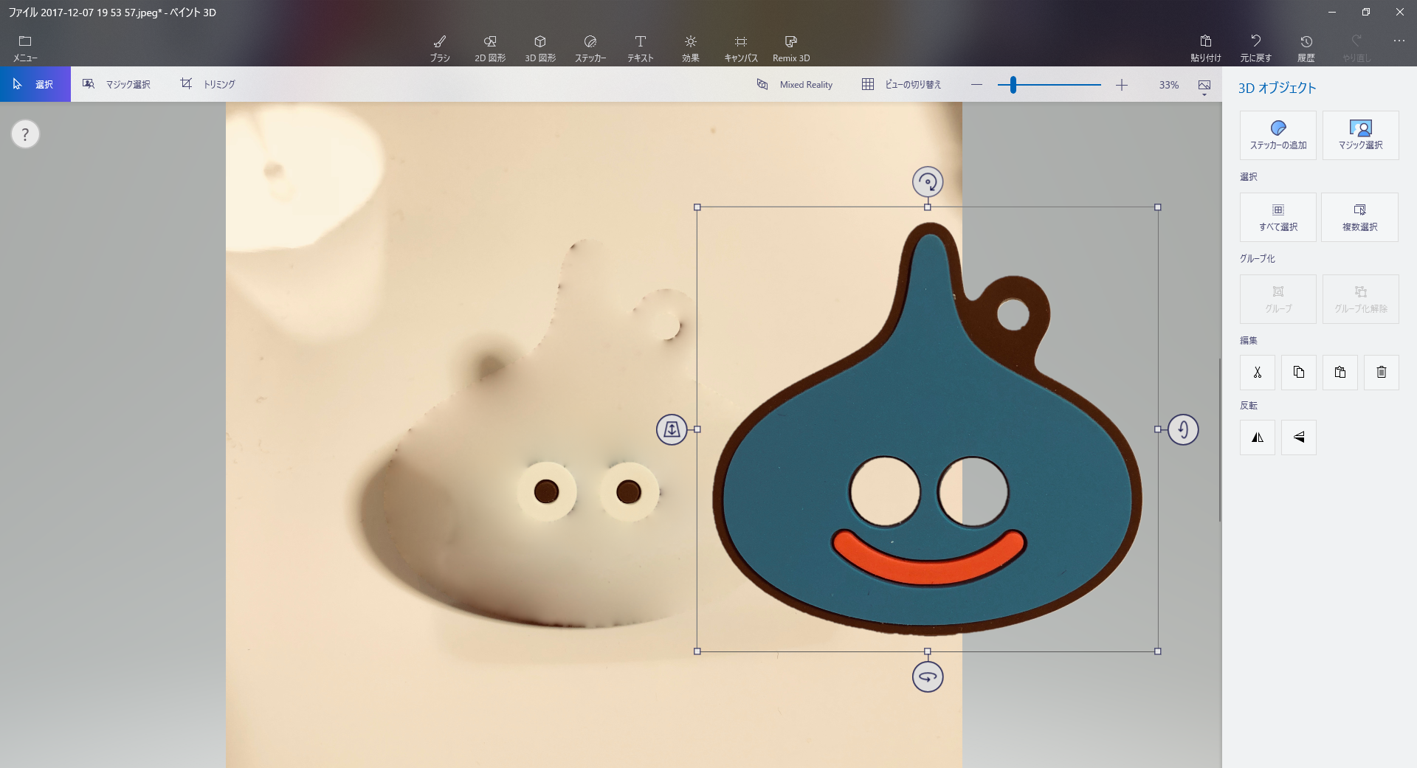
Task: Click the X-axis rotation handle below selection
Action: pos(928,677)
